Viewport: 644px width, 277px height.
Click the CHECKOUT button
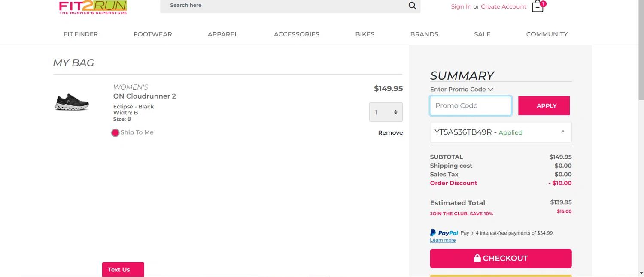[501, 258]
